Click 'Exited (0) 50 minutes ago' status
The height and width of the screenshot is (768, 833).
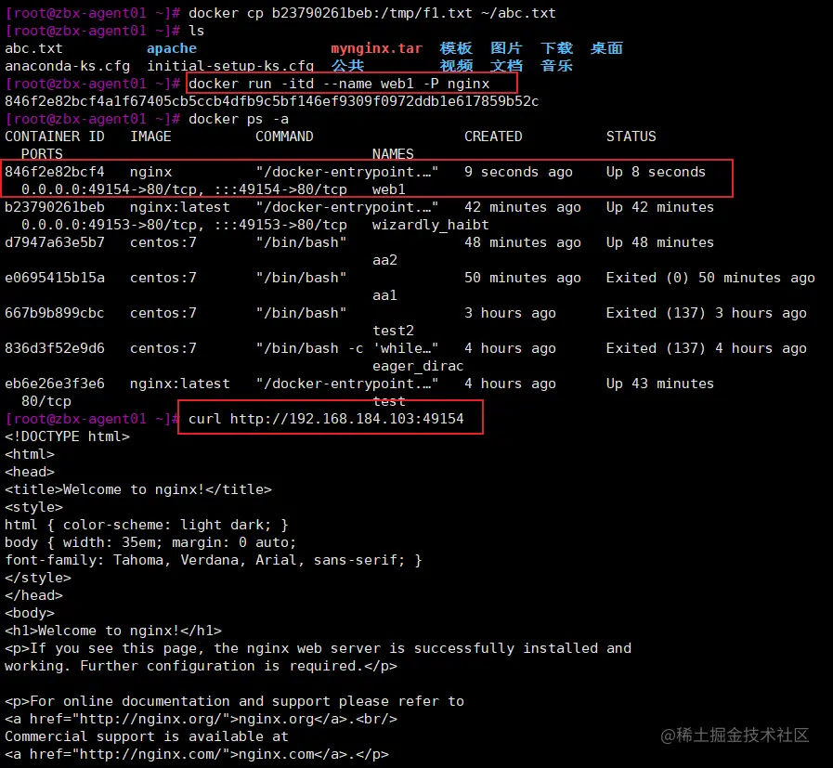(x=710, y=278)
